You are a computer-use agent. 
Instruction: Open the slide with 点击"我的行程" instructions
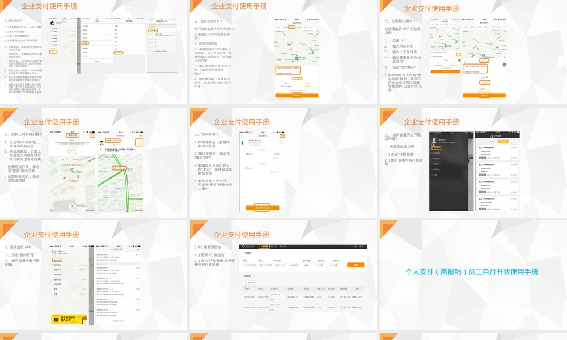pos(94,275)
